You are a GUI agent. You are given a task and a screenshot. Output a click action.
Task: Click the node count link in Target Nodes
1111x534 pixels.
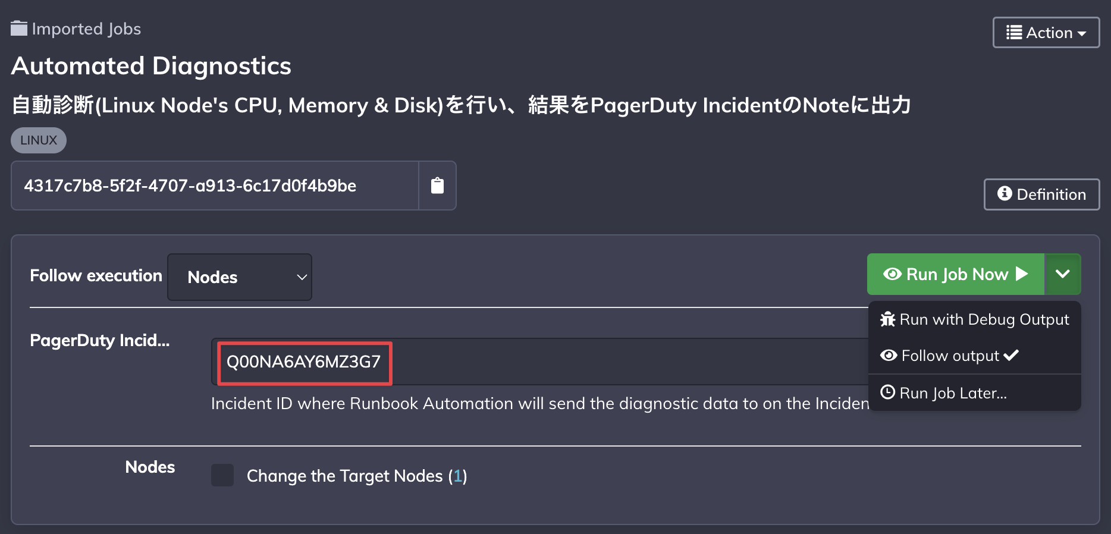(457, 476)
